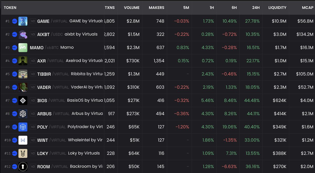Click the Backroom keyhole token icon
This screenshot has height=173, width=315.
pos(23,166)
